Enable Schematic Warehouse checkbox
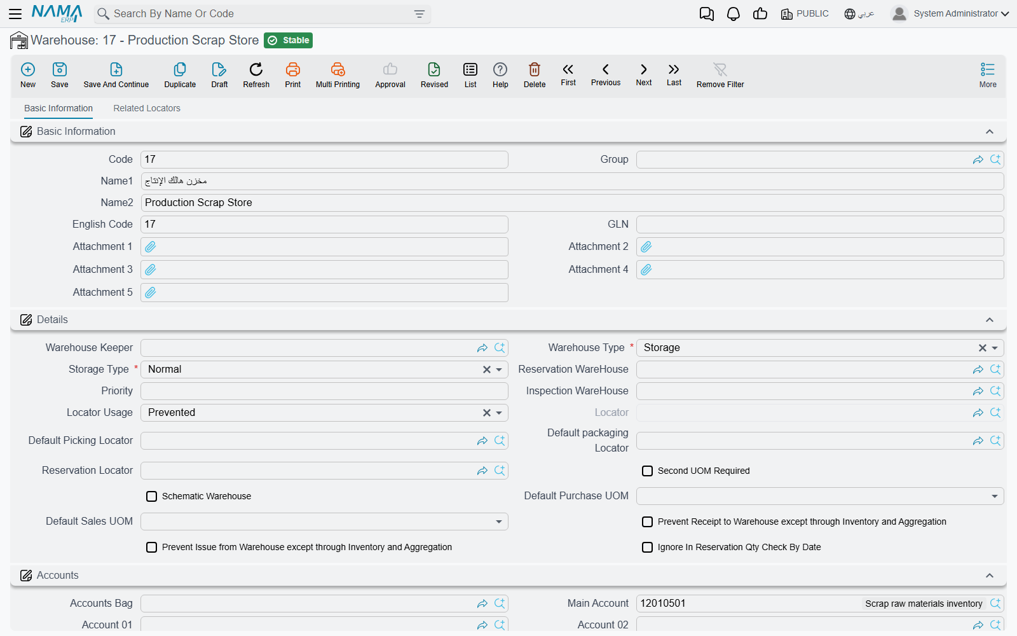This screenshot has width=1017, height=636. point(151,496)
